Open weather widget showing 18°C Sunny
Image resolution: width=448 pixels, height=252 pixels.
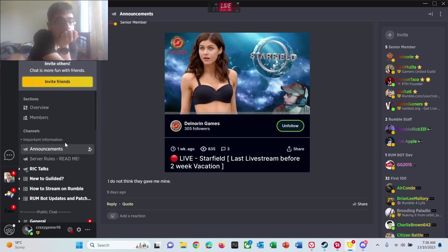coord(16,245)
